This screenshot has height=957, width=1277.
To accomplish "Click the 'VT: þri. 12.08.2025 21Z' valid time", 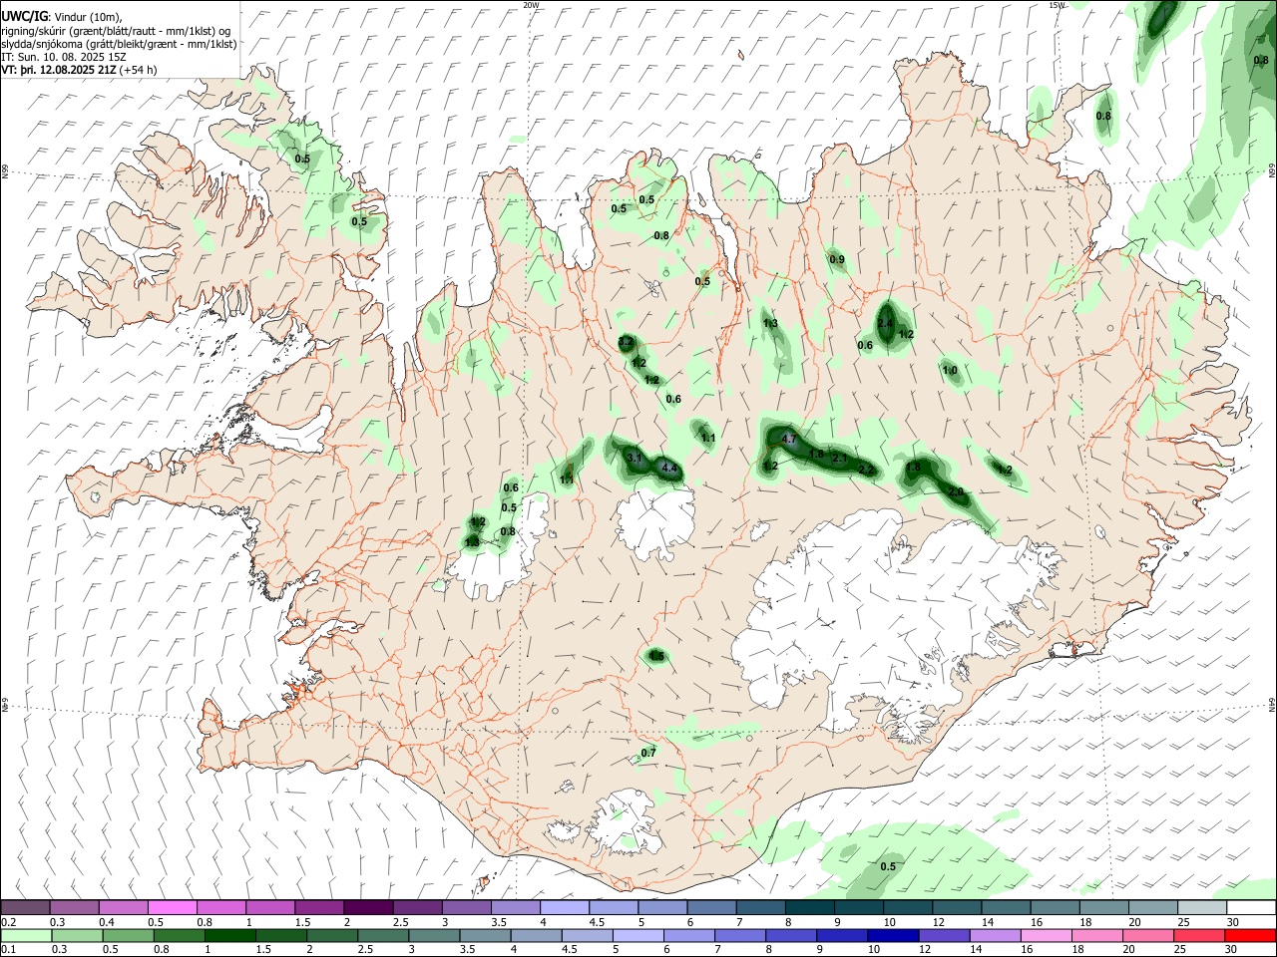I will (x=59, y=70).
